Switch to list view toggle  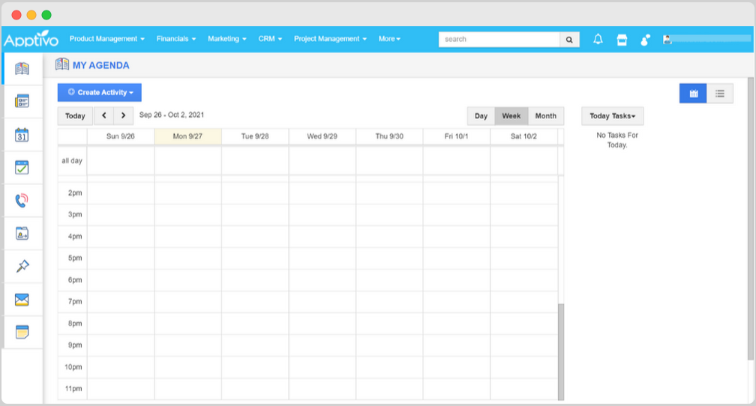[720, 94]
